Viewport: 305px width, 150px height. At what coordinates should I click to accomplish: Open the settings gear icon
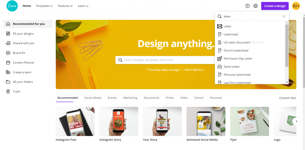point(256,6)
